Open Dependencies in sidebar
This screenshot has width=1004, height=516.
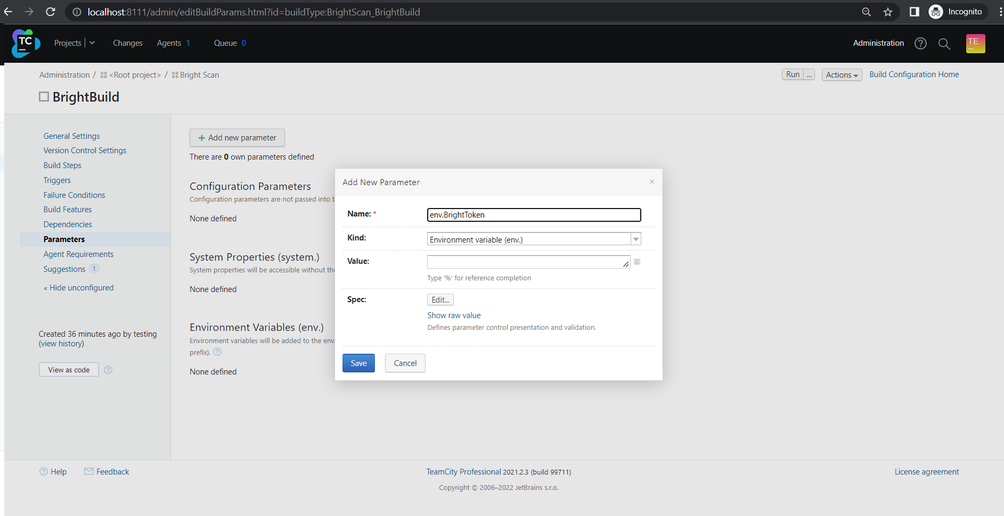click(68, 224)
